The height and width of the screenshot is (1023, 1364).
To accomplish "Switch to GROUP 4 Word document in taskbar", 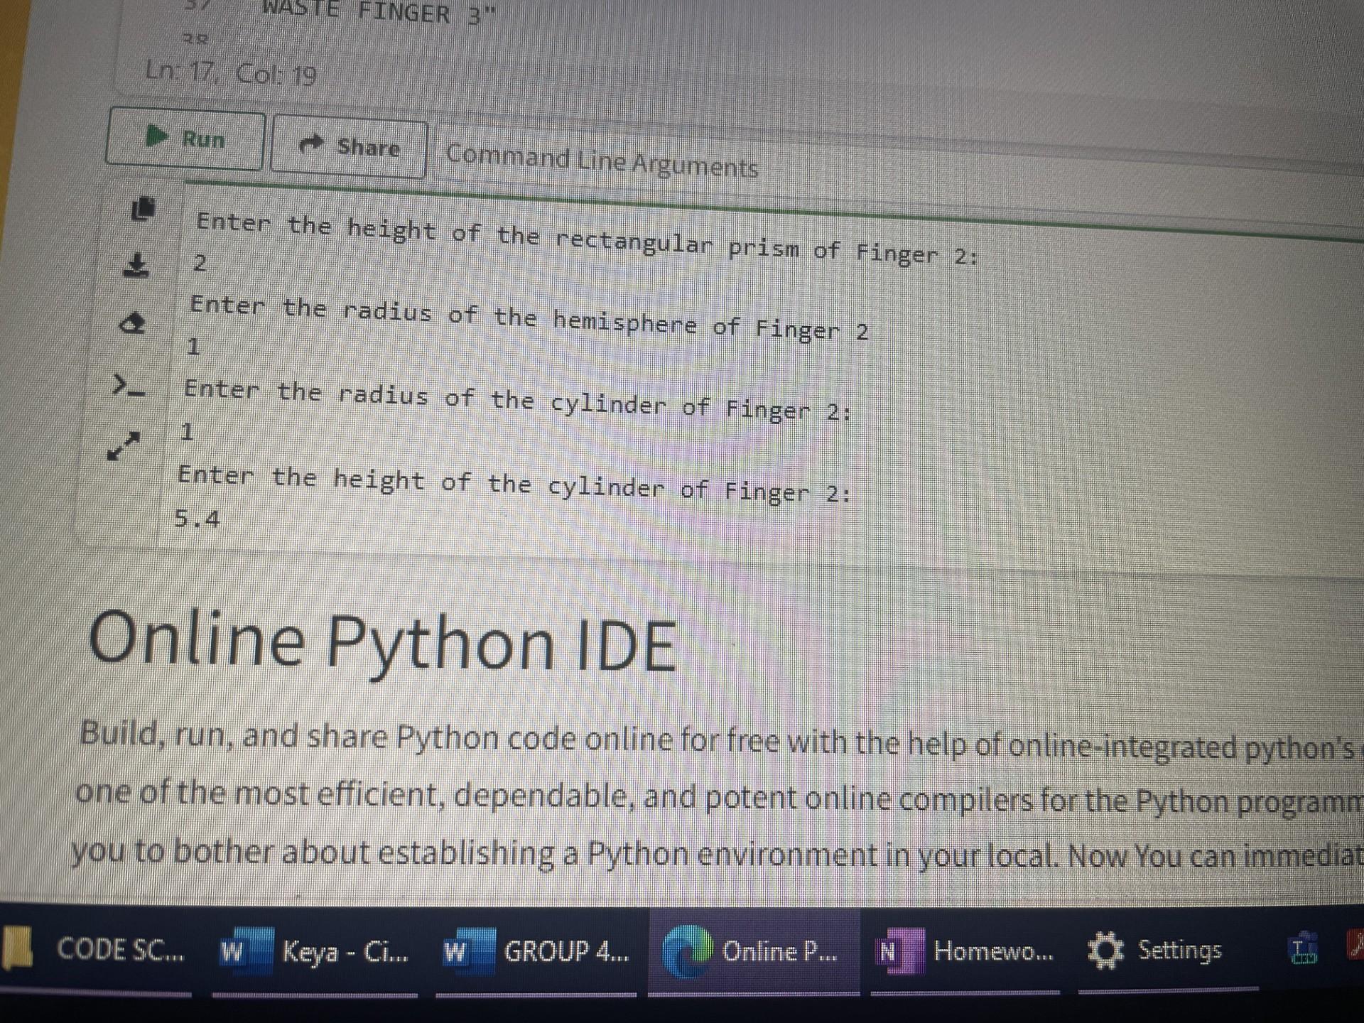I will (x=536, y=952).
